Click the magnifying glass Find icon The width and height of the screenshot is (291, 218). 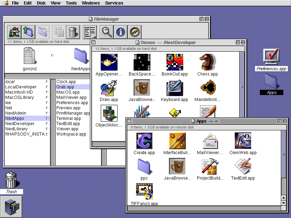click(x=107, y=31)
